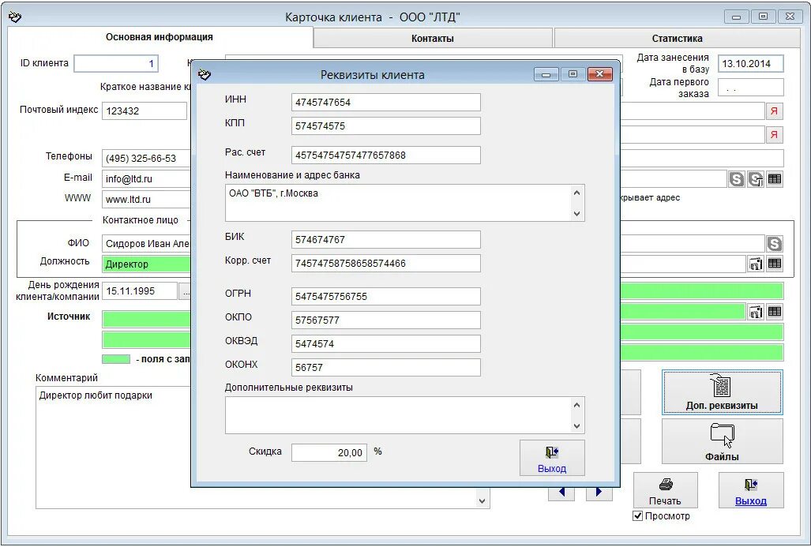Viewport: 811px width, 547px height.
Task: Click the Яндекс button below the Почтовый индекс row
Action: click(x=774, y=135)
